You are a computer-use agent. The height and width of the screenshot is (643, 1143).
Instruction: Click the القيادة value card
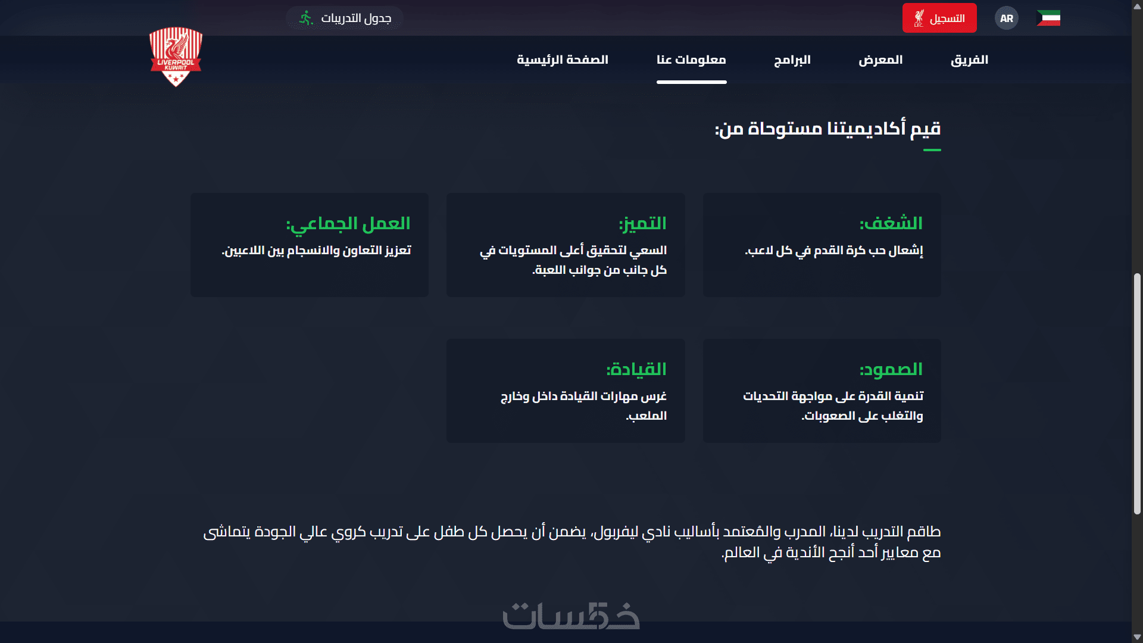point(566,391)
